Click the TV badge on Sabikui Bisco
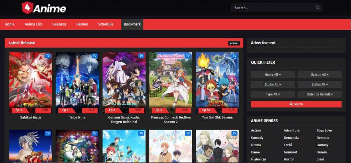The height and width of the screenshot is (163, 351). click(48, 56)
